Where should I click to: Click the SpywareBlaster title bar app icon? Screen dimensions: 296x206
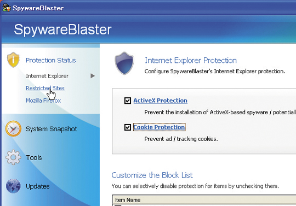click(7, 8)
